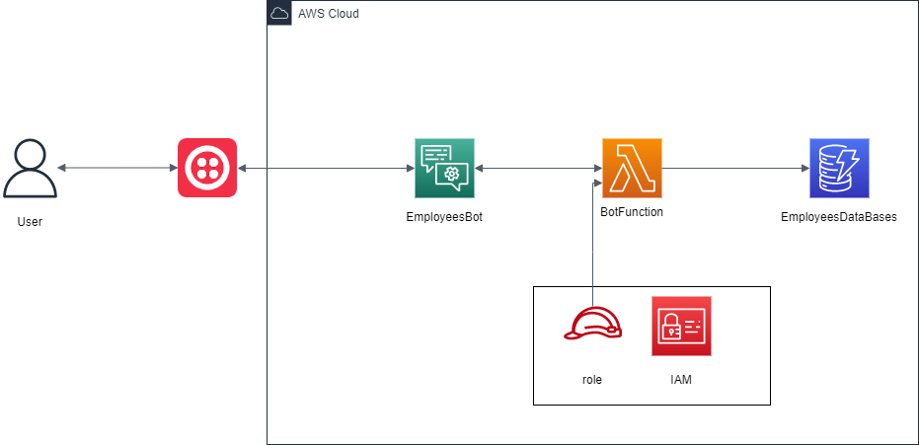Click the BotFunction text label

(632, 212)
